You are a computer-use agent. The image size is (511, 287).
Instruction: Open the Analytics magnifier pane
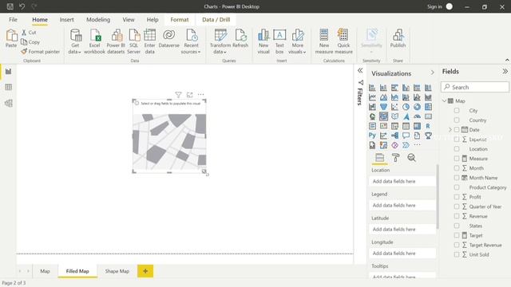(x=412, y=158)
